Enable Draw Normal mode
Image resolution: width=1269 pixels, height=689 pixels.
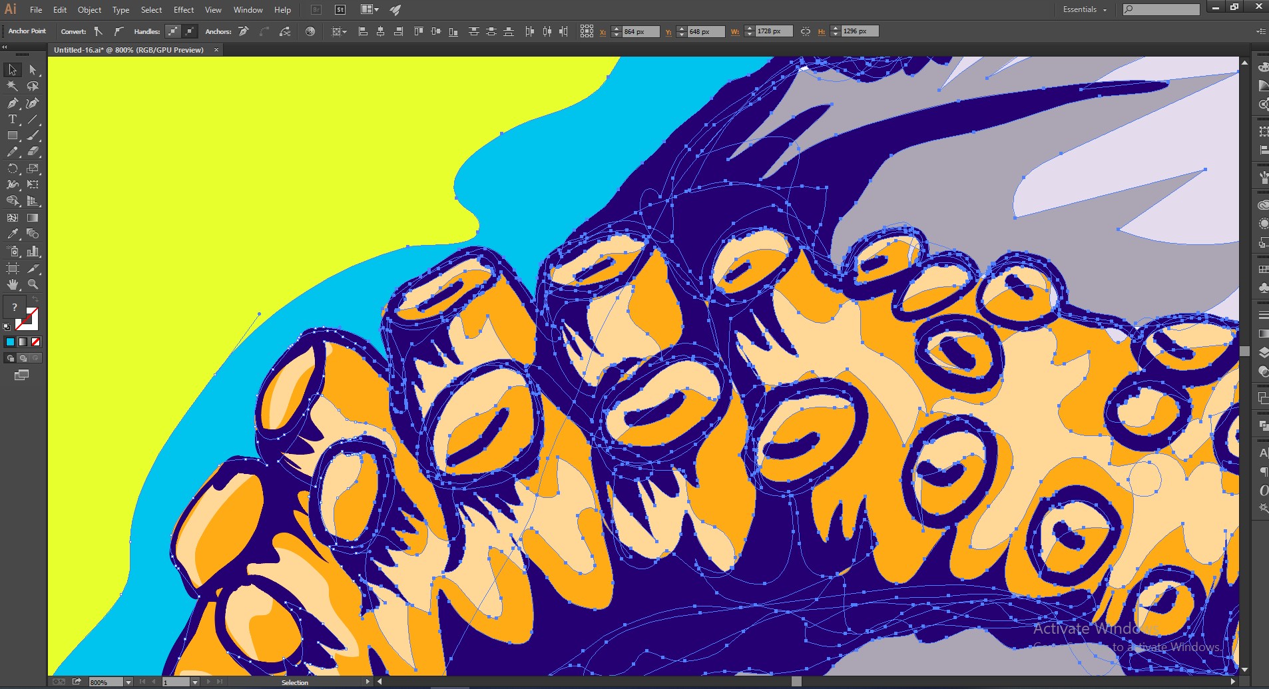coord(10,358)
